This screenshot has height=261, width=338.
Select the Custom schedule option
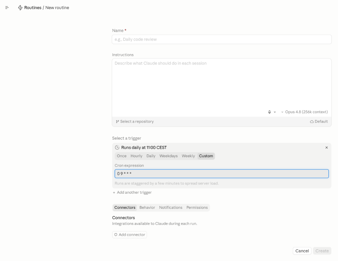[x=206, y=156]
